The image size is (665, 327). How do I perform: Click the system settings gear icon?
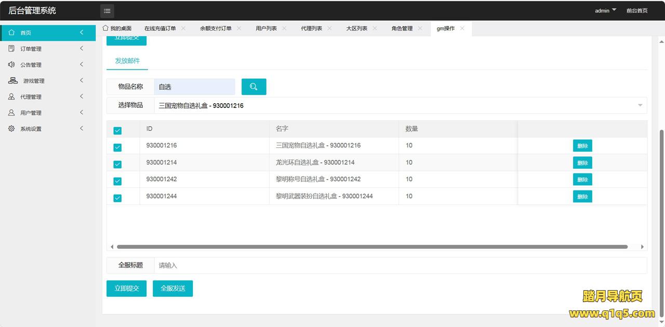11,129
